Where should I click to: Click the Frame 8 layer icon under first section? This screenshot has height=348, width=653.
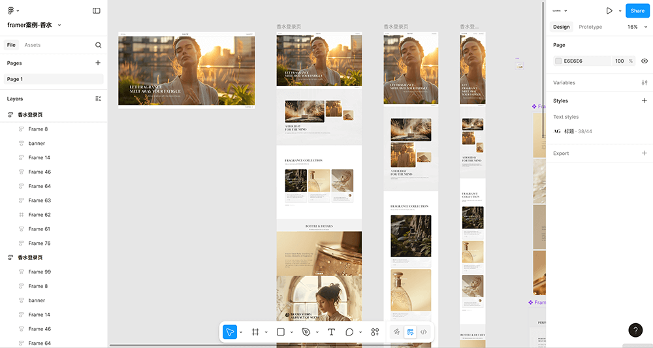coord(22,129)
